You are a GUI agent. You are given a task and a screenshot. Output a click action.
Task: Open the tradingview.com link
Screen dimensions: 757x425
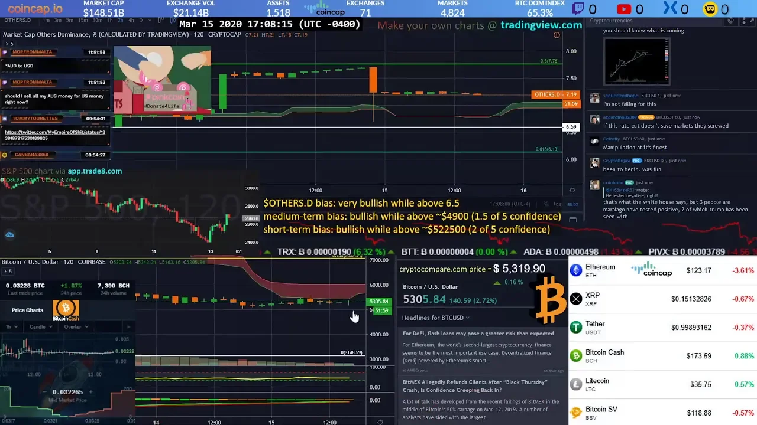coord(541,25)
